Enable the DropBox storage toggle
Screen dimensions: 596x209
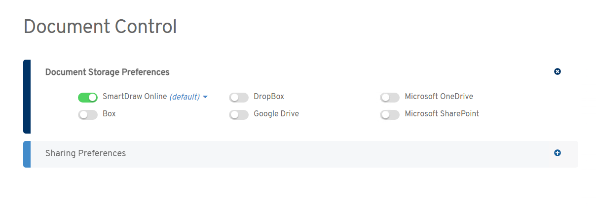pyautogui.click(x=239, y=98)
